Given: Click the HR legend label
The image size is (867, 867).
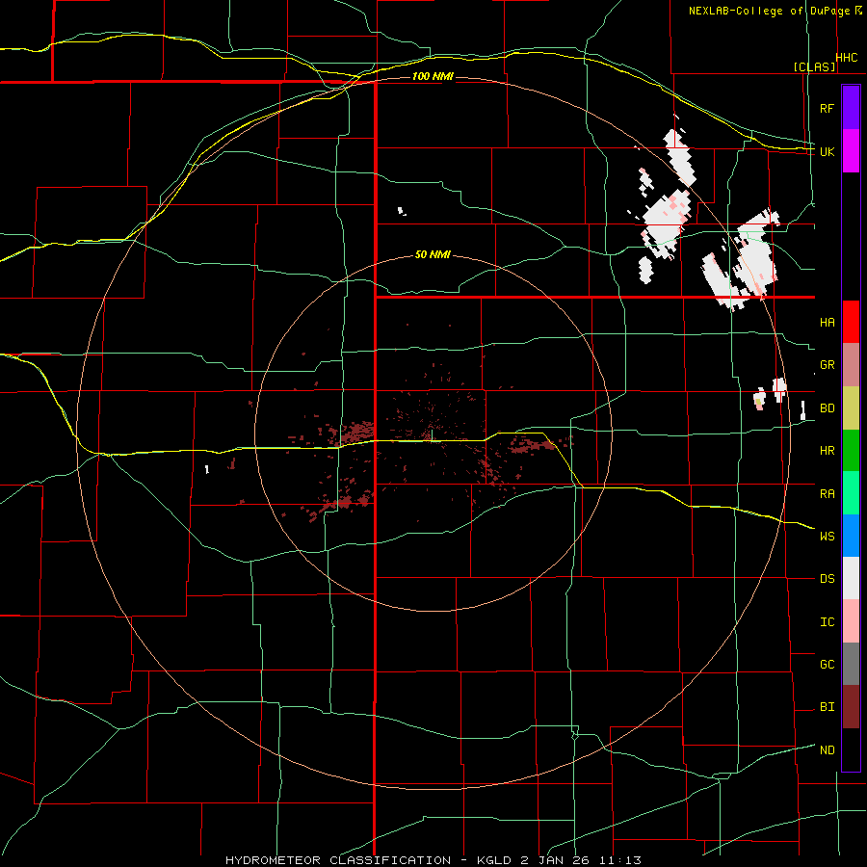Looking at the screenshot, I should pos(828,451).
